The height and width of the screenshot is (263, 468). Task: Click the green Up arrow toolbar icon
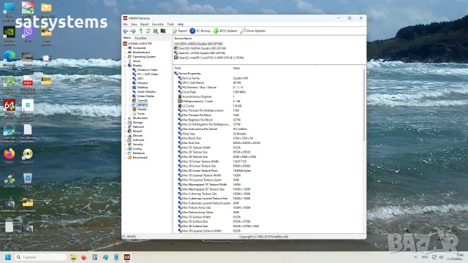[x=141, y=31]
